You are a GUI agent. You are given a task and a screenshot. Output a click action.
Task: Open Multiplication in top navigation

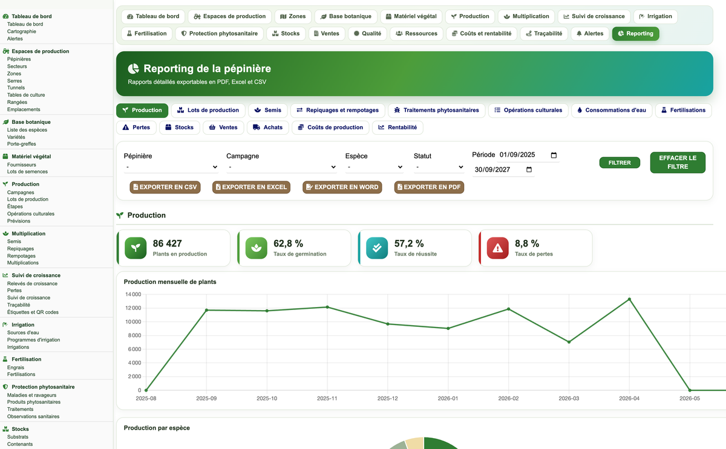pos(526,16)
